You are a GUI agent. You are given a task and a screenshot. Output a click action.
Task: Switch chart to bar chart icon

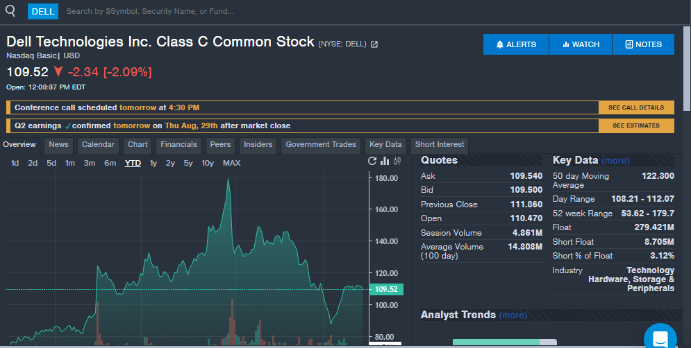click(385, 161)
